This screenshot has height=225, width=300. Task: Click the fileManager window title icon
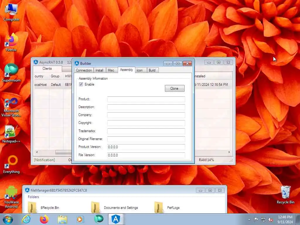(27, 190)
